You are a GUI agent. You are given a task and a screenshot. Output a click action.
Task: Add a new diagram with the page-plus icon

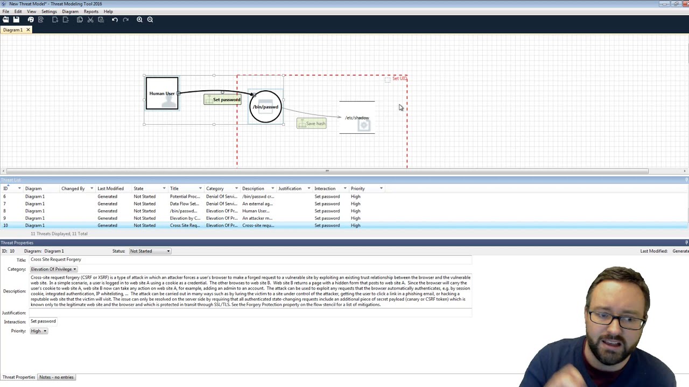55,19
